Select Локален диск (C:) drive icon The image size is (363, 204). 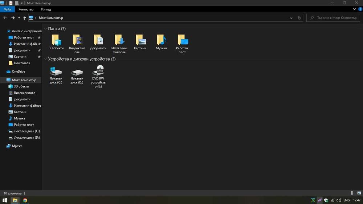pyautogui.click(x=56, y=71)
